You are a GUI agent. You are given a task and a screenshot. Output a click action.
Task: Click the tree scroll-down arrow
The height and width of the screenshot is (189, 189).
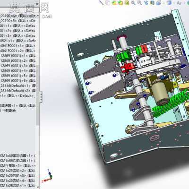coord(38,187)
